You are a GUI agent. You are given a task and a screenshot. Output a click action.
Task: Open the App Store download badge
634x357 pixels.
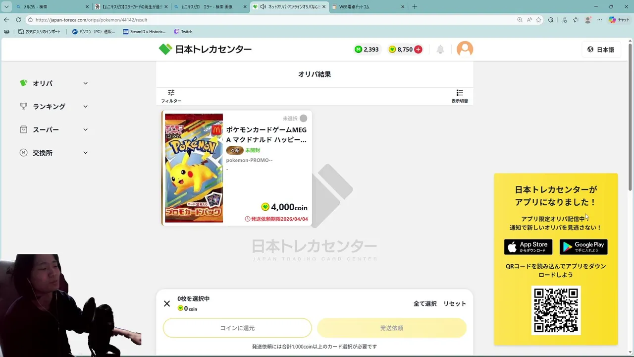(528, 246)
